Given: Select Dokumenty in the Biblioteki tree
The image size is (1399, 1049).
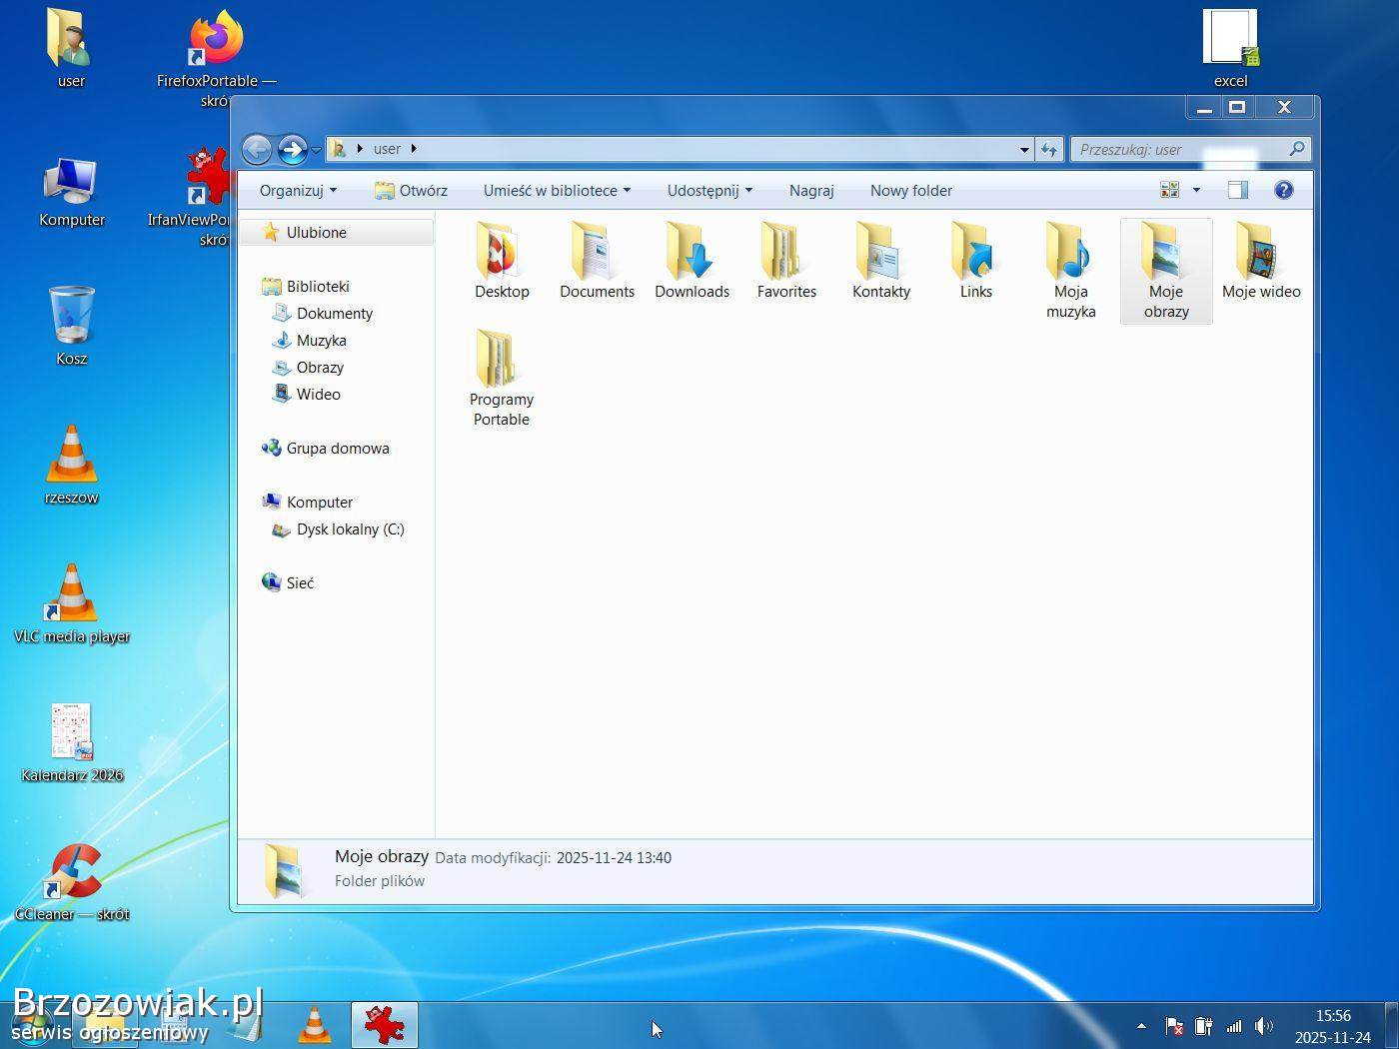Looking at the screenshot, I should pos(334,313).
